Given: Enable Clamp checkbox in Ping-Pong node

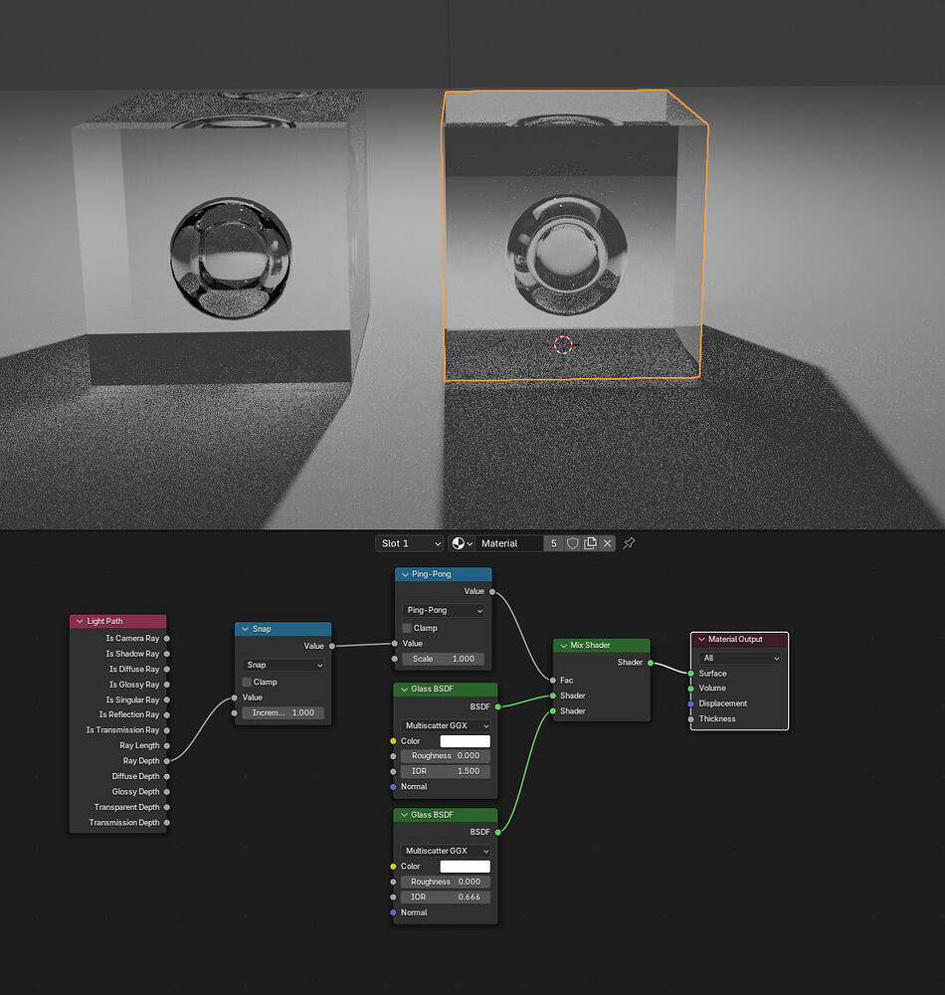Looking at the screenshot, I should (407, 628).
